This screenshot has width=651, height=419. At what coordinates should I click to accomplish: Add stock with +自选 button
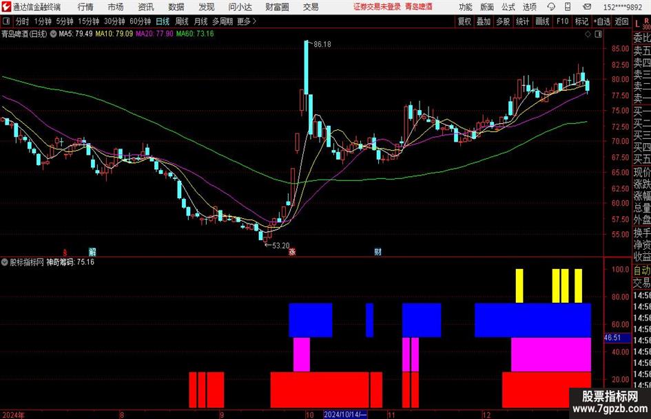coord(601,21)
